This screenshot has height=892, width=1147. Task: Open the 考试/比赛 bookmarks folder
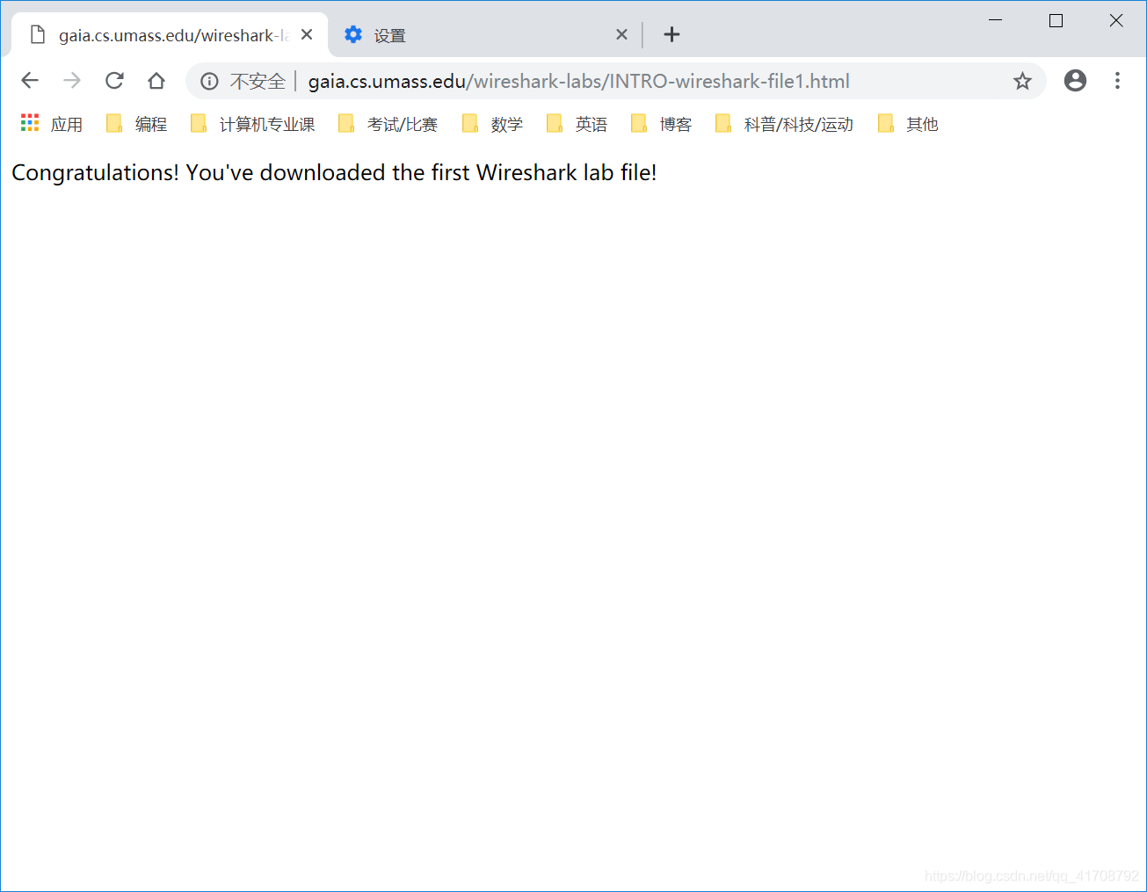coord(388,124)
